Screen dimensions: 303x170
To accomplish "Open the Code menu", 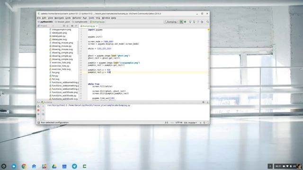I will [x=68, y=18].
